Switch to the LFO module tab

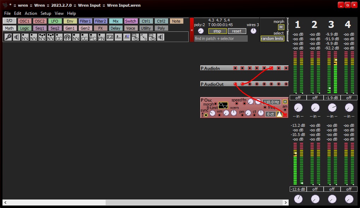[x=55, y=21]
